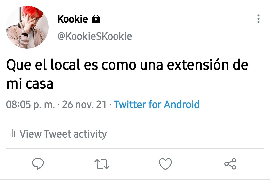Open the @KookieSKookie handle
This screenshot has width=270, height=183.
click(x=95, y=36)
